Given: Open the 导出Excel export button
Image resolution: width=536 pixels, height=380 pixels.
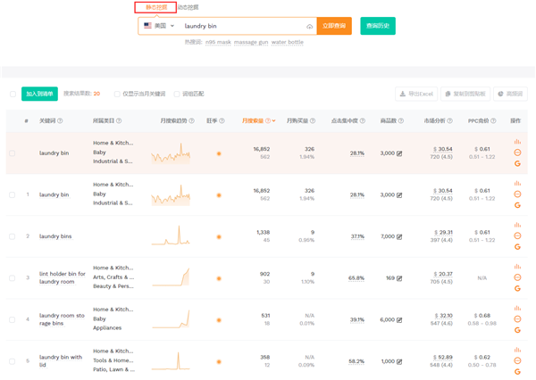Looking at the screenshot, I should (x=416, y=94).
